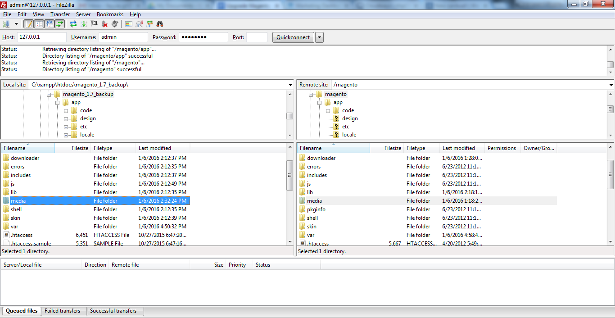Cancel the current operation flag icon
The height and width of the screenshot is (318, 615).
click(94, 24)
